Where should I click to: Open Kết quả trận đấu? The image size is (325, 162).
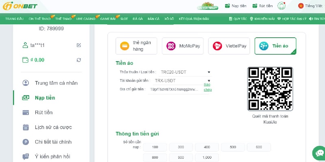[194, 19]
